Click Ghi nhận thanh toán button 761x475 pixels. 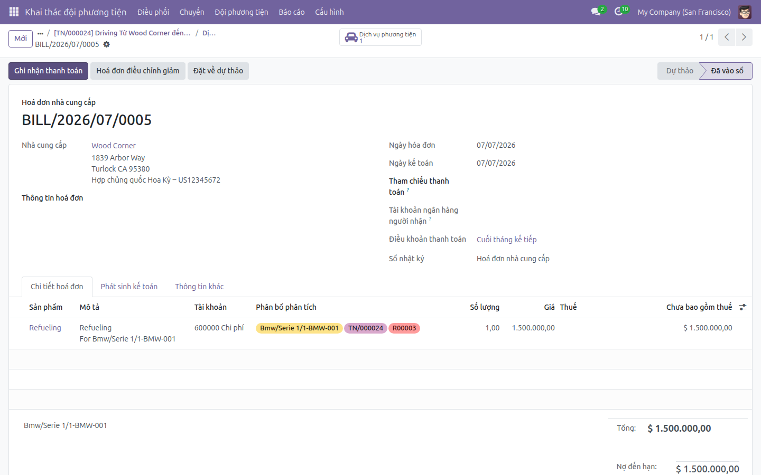pyautogui.click(x=48, y=71)
